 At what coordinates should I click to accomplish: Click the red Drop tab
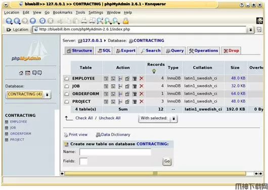[231, 51]
